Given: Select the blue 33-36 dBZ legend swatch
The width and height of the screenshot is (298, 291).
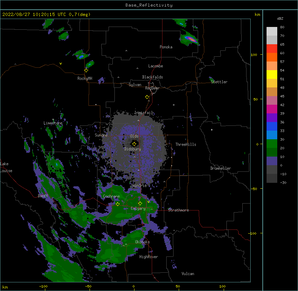Looking at the screenshot, I should 272,126.
